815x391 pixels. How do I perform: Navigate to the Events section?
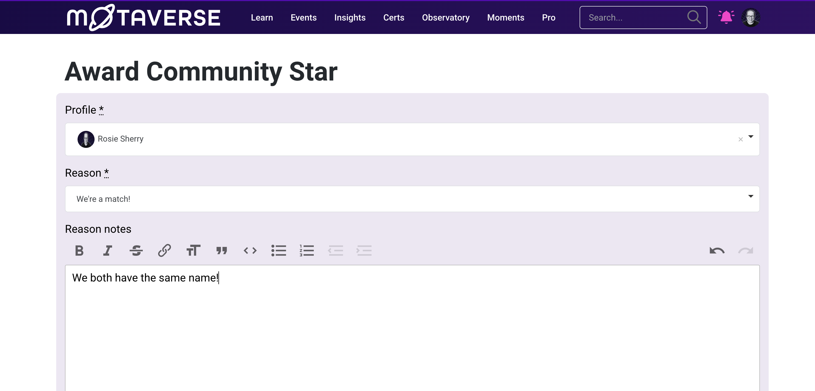[303, 17]
